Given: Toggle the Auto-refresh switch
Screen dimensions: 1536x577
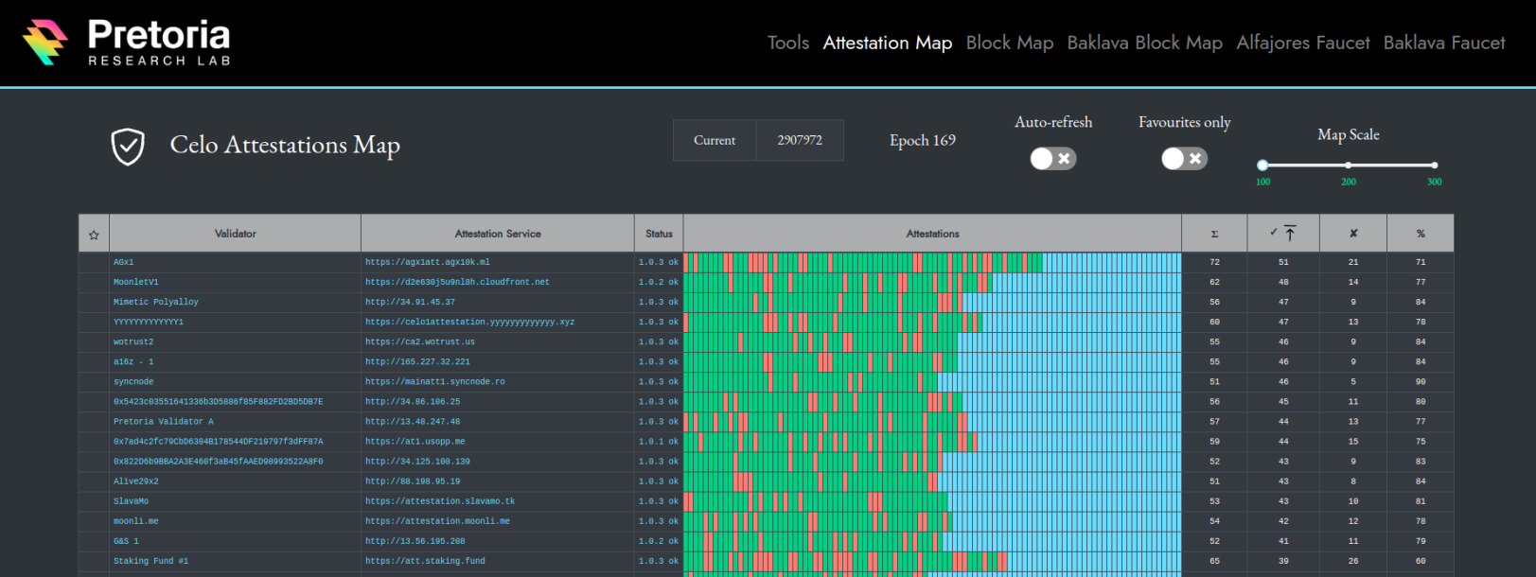Looking at the screenshot, I should click(x=1053, y=158).
